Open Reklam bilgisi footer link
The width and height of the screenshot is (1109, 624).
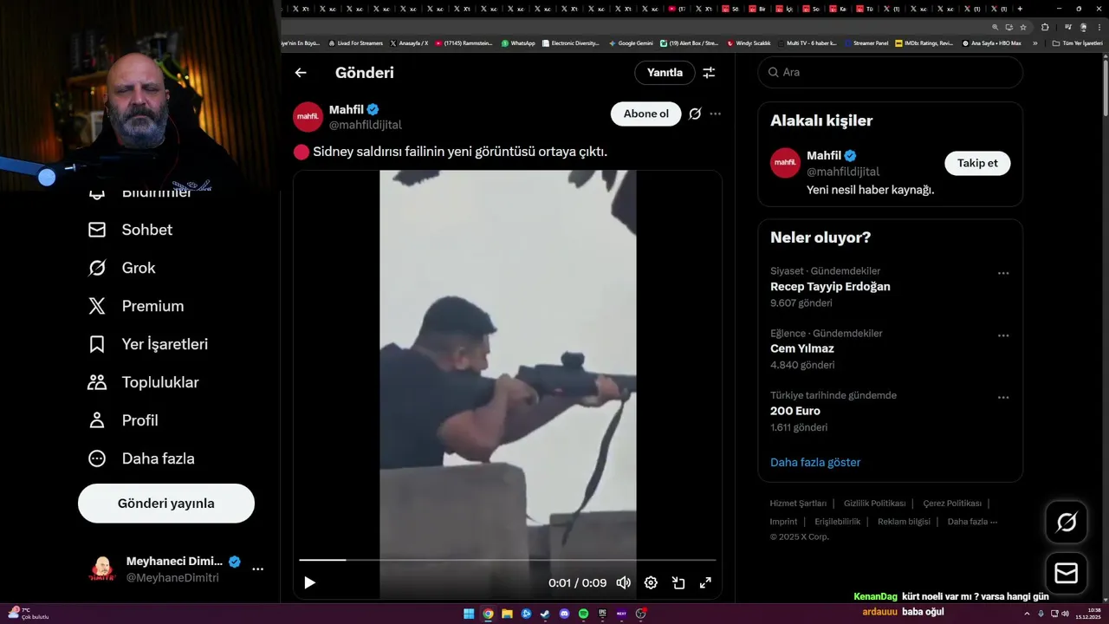click(x=904, y=522)
